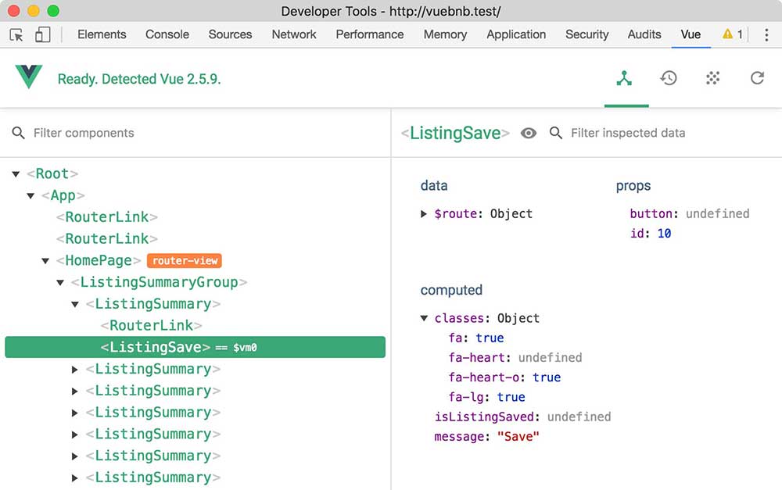Open the DevTools three-dot menu
782x490 pixels.
click(766, 34)
